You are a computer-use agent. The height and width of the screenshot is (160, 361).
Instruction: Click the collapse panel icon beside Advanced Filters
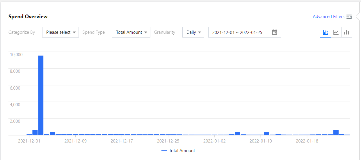coord(349,17)
